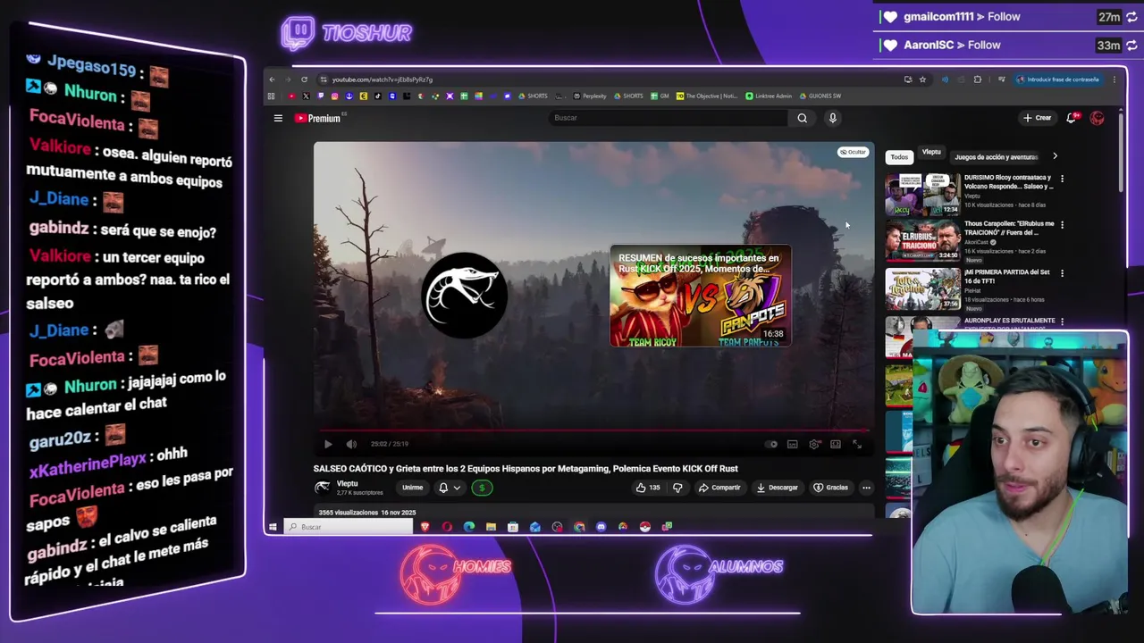Viewport: 1144px width, 643px height.
Task: Open the browser extensions puzzle icon
Action: 977,79
